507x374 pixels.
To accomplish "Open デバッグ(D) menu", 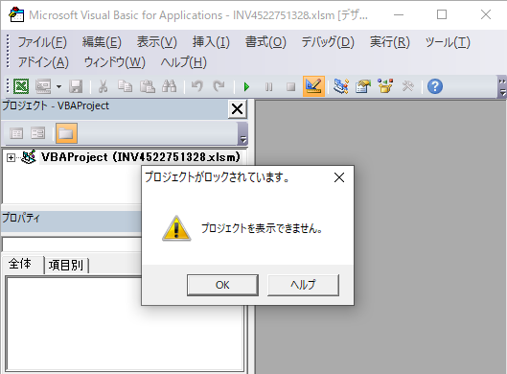I will pos(328,42).
